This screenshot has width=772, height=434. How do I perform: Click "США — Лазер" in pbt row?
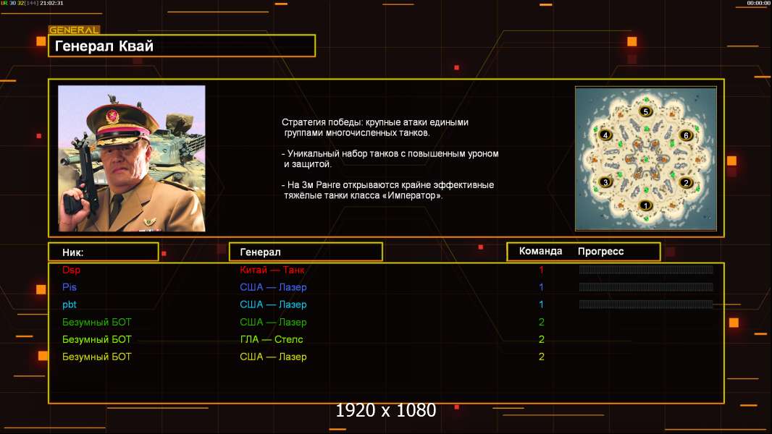point(273,305)
